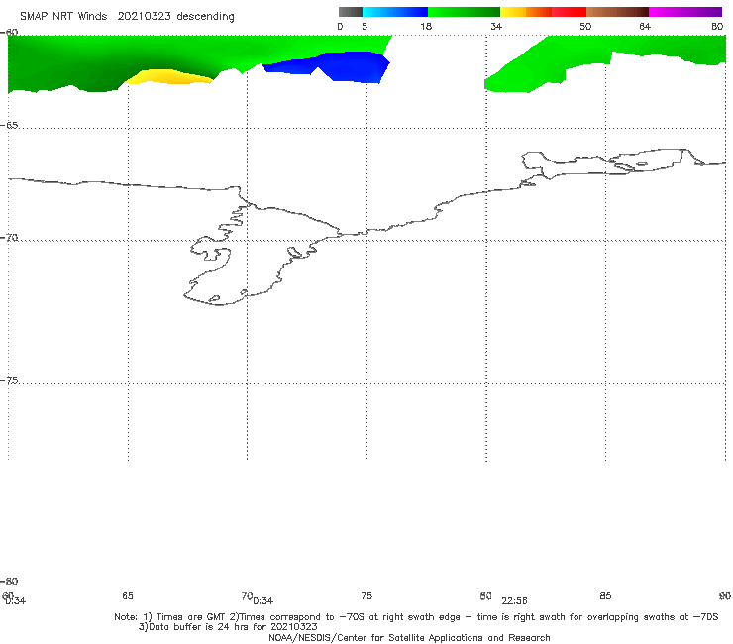Click '3)Data buffer is 24 hrs for 20210323' note
This screenshot has width=733, height=644.
(x=228, y=627)
